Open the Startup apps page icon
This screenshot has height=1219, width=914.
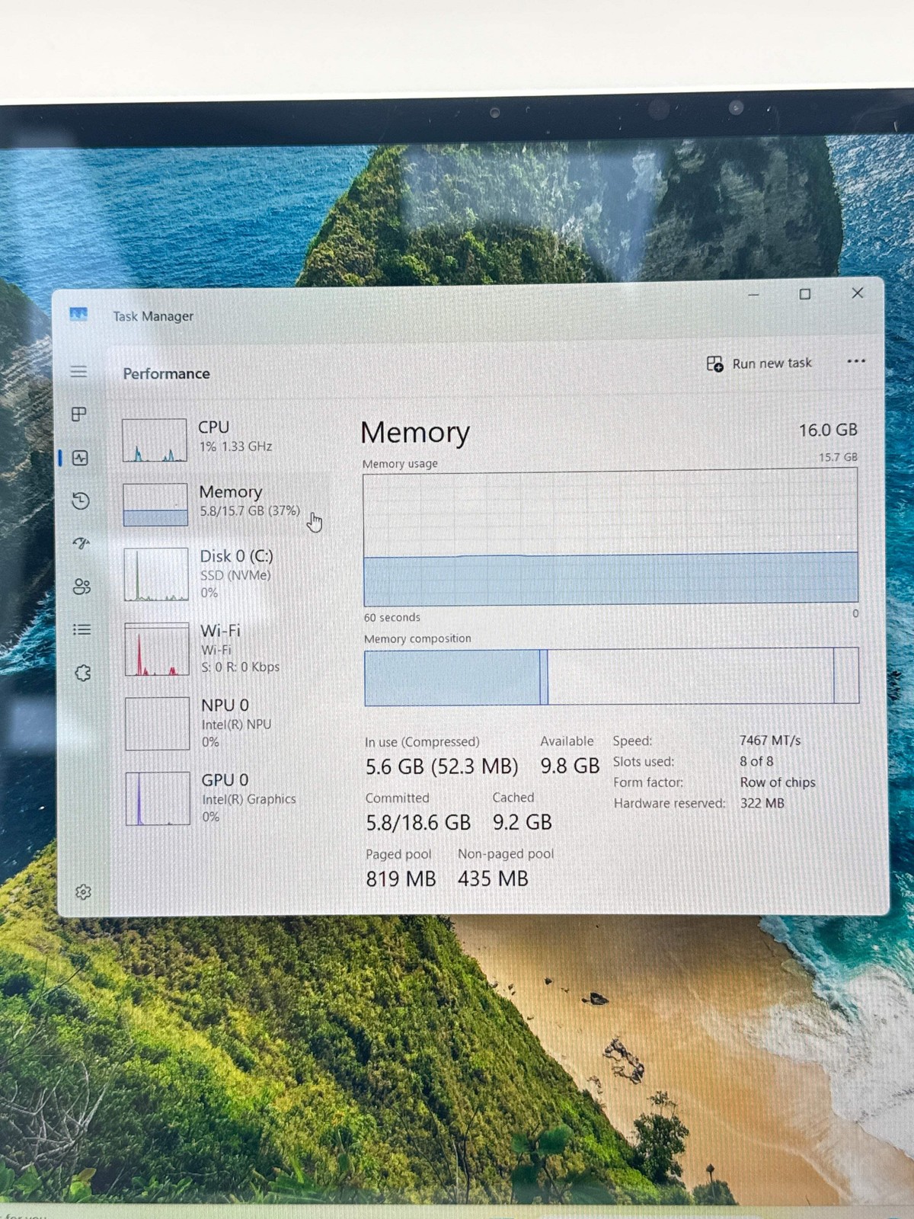tap(81, 543)
